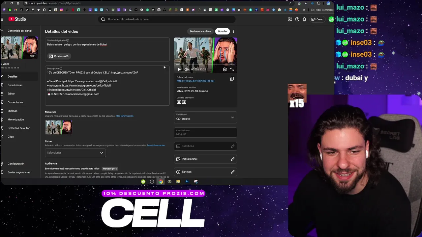Click the Chrome icon in the taskbar
422x237 pixels.
click(x=161, y=182)
